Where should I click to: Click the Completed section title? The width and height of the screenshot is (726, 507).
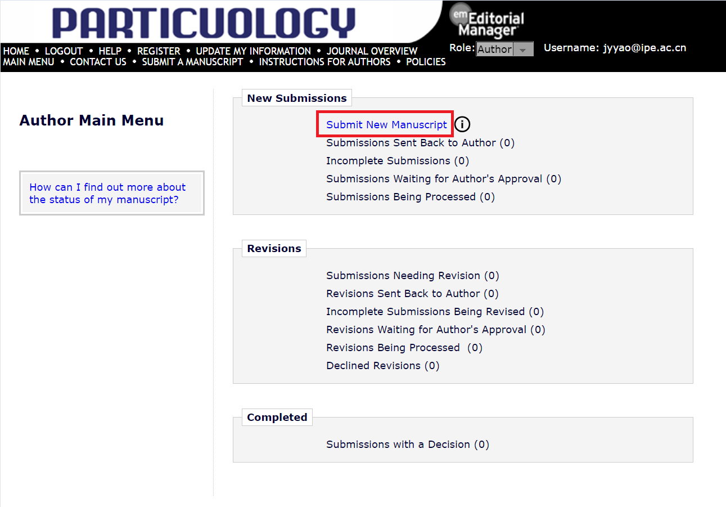(x=277, y=417)
